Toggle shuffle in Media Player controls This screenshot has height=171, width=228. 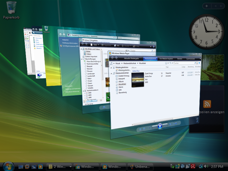pyautogui.click(x=140, y=129)
